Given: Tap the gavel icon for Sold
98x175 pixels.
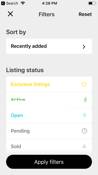Looking at the screenshot, I should click(x=84, y=146).
